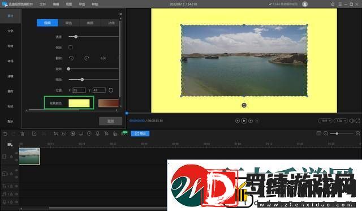Image resolution: width=362 pixels, height=211 pixels.
Task: Toggle the video track lock icon
Action: (x=11, y=157)
